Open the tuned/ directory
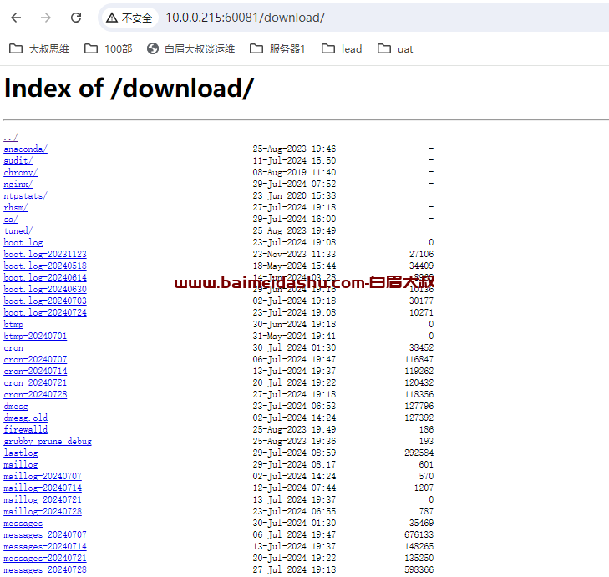This screenshot has height=577, width=609. (x=18, y=230)
